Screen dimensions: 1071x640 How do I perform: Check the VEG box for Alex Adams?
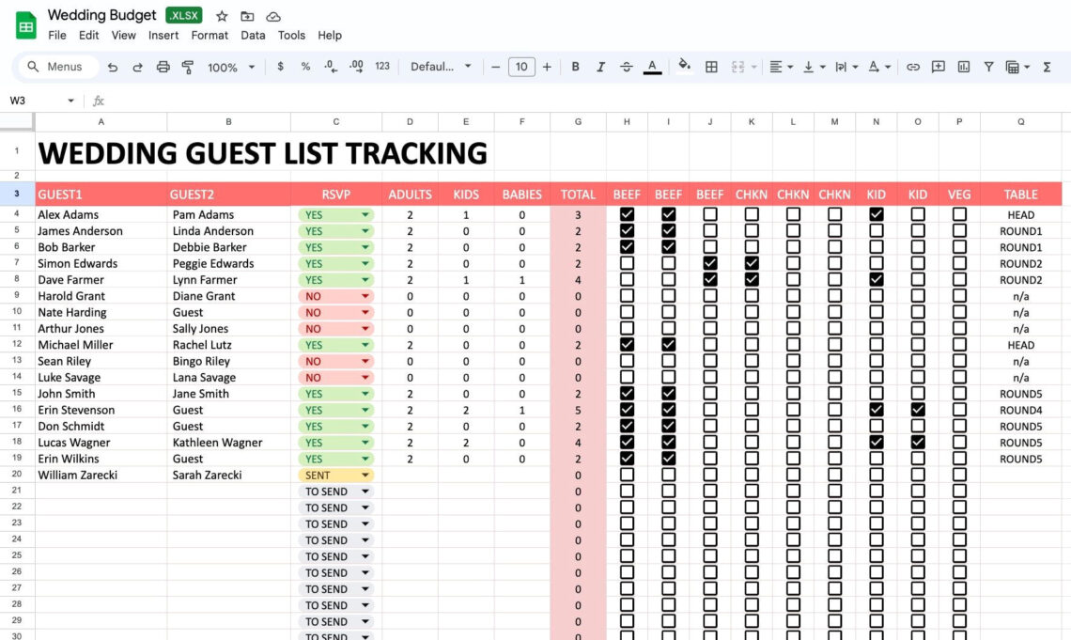click(x=959, y=214)
